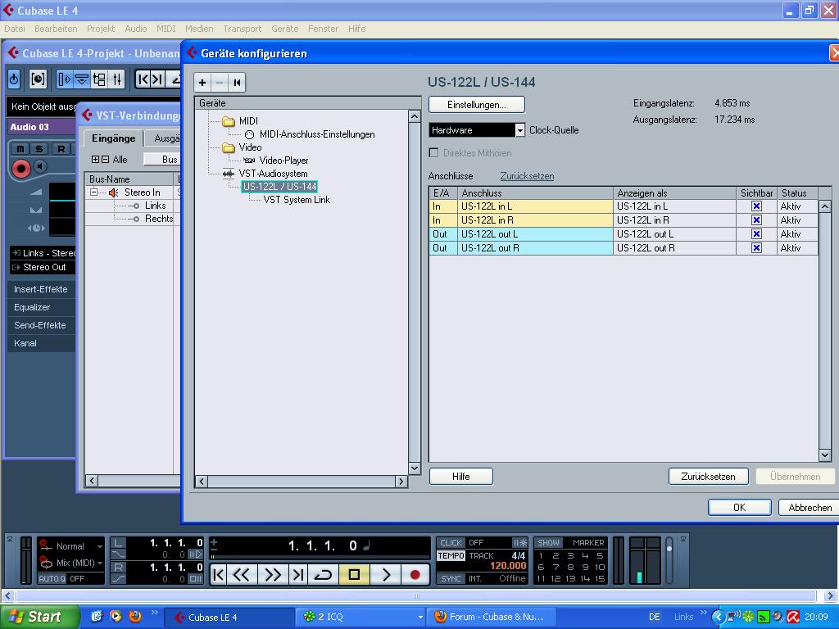Select VST System Link in device tree
Screen dimensions: 839x629
click(297, 200)
